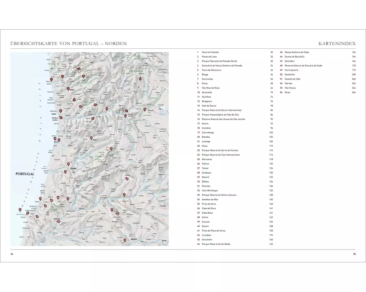The height and width of the screenshot is (292, 366).
Task: Click the Kartenindex heading
Action: tap(338, 43)
